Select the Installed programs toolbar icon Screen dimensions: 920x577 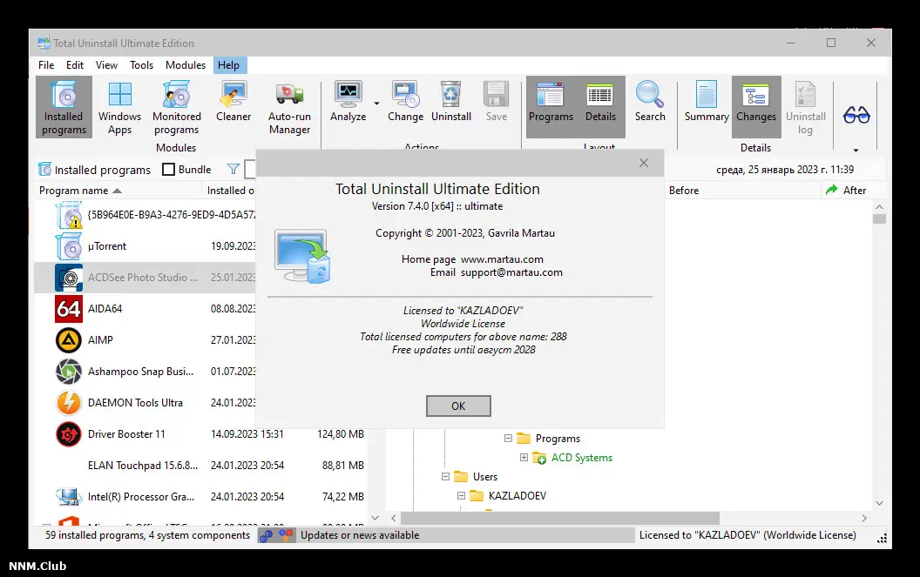(63, 104)
